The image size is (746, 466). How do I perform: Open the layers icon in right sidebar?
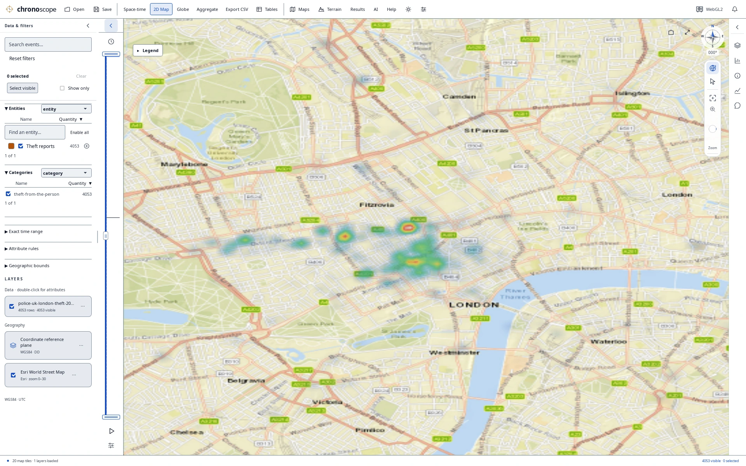pyautogui.click(x=737, y=45)
